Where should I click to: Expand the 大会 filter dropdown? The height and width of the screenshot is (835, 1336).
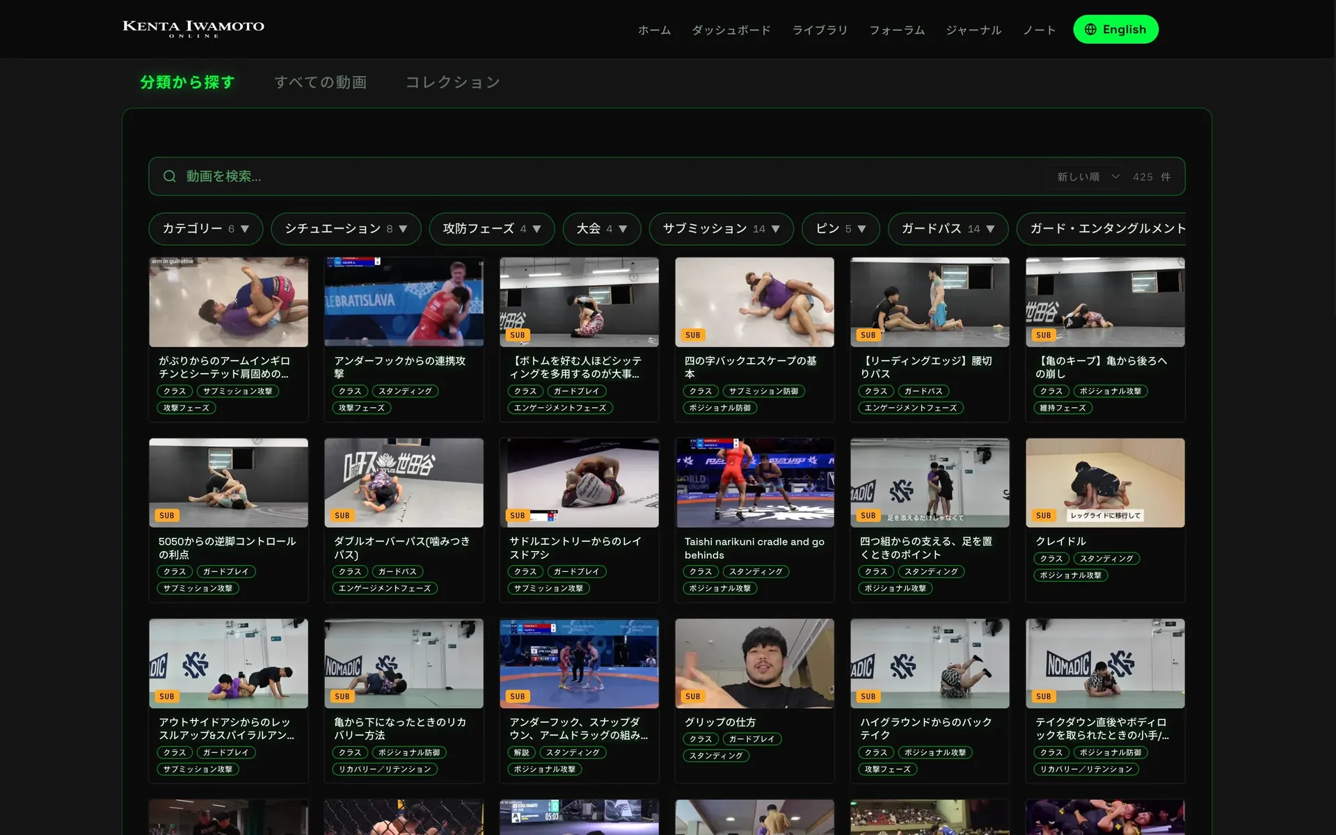click(602, 228)
